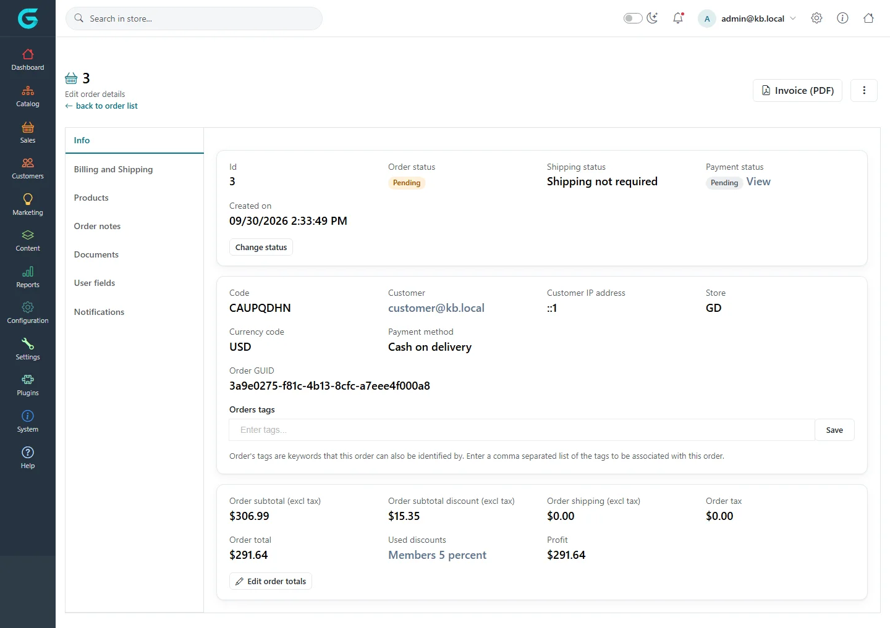890x628 pixels.
Task: Click the Order total value $291.64
Action: pyautogui.click(x=248, y=555)
